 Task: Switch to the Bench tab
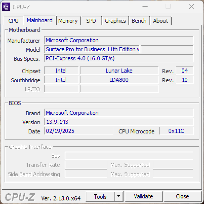139,21
